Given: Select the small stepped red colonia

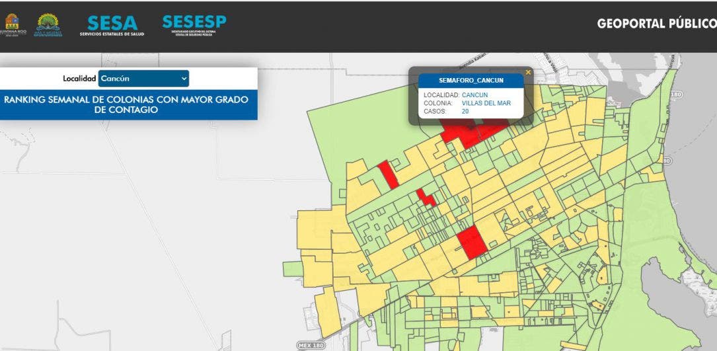Looking at the screenshot, I should tap(426, 198).
